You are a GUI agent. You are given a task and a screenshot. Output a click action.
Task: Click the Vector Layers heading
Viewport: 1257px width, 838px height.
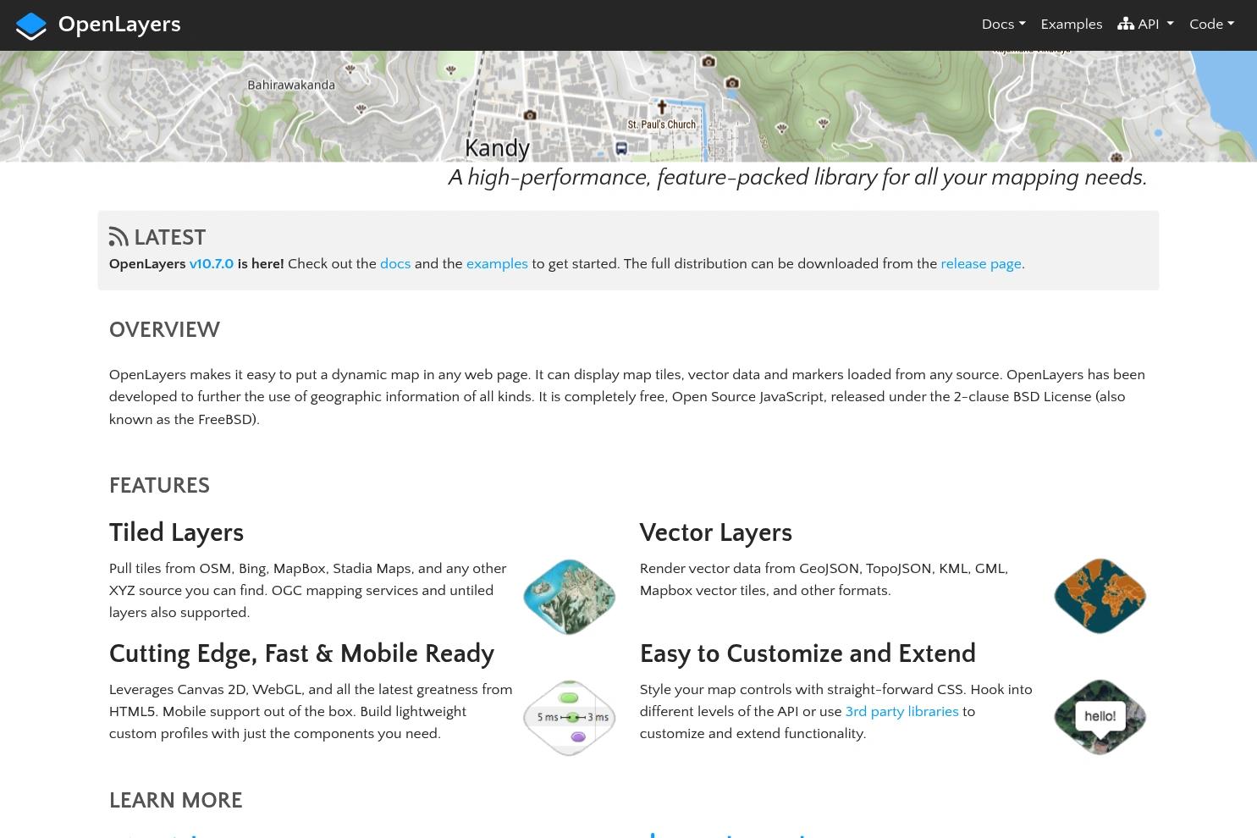click(716, 533)
